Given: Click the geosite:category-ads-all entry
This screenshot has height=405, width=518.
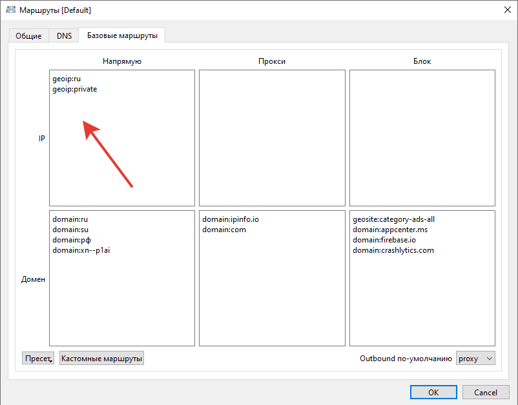Looking at the screenshot, I should click(x=393, y=219).
